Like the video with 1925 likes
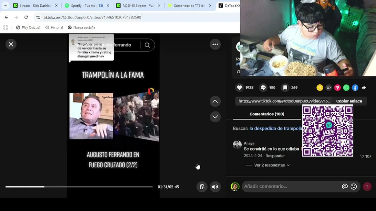Screen dimensions: 376x211 point(240,88)
